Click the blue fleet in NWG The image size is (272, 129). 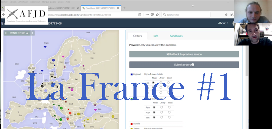(x=45, y=47)
